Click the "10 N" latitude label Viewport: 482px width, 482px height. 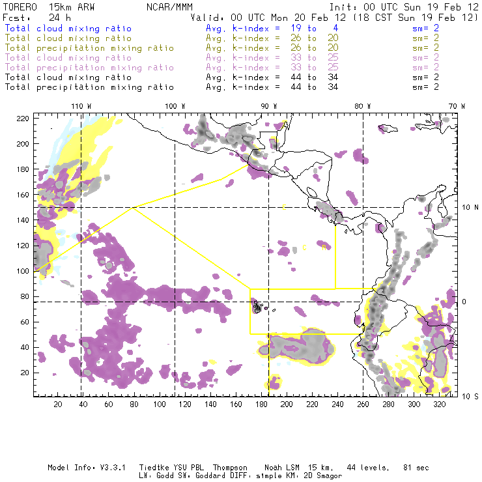point(470,208)
